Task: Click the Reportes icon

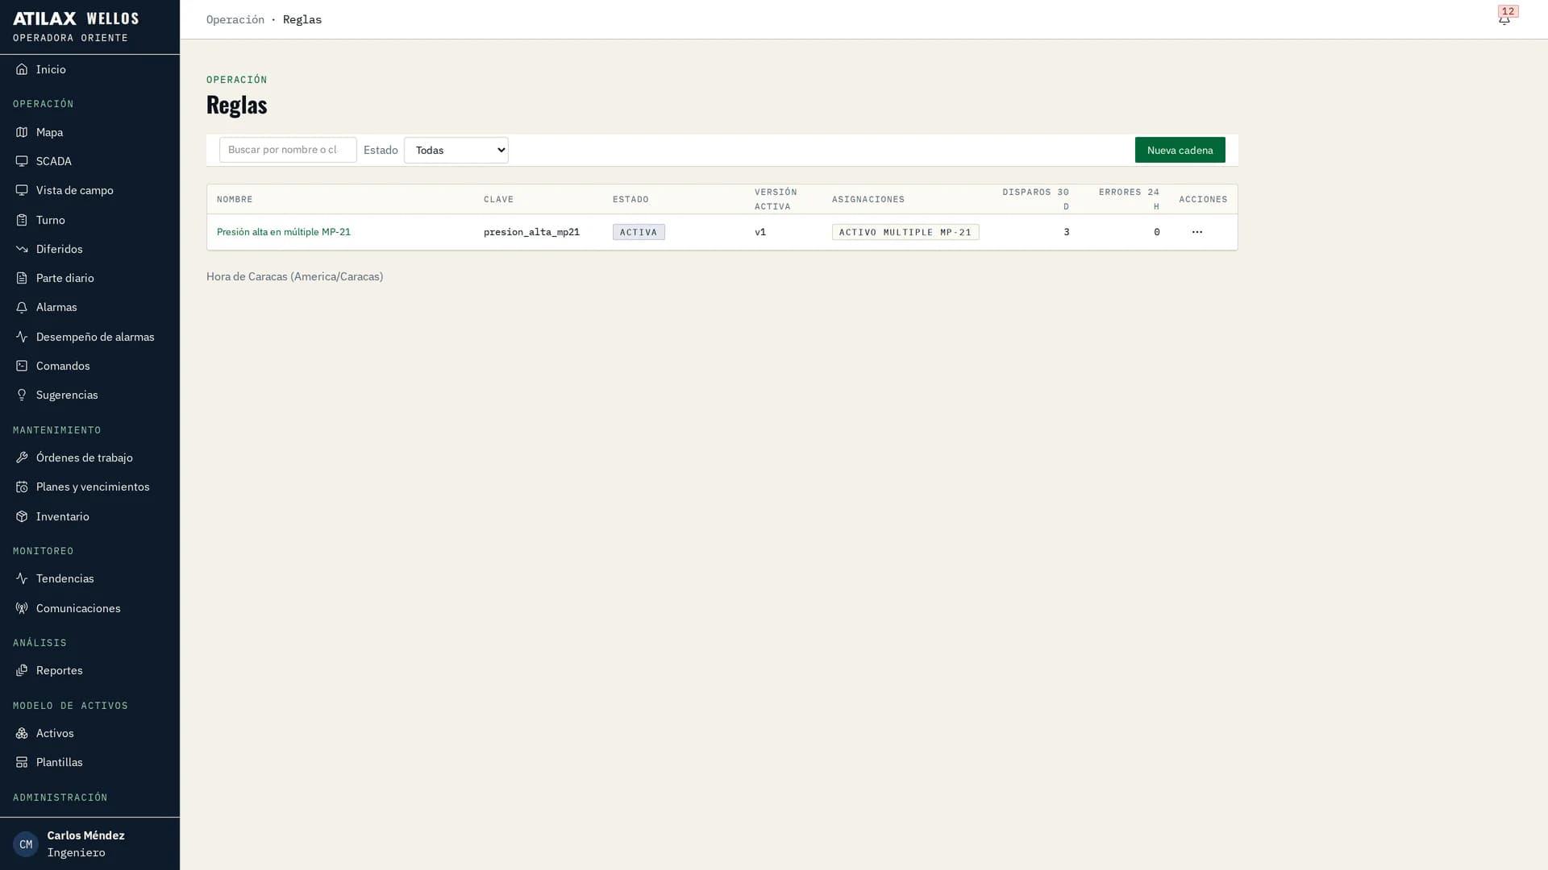Action: pos(22,670)
